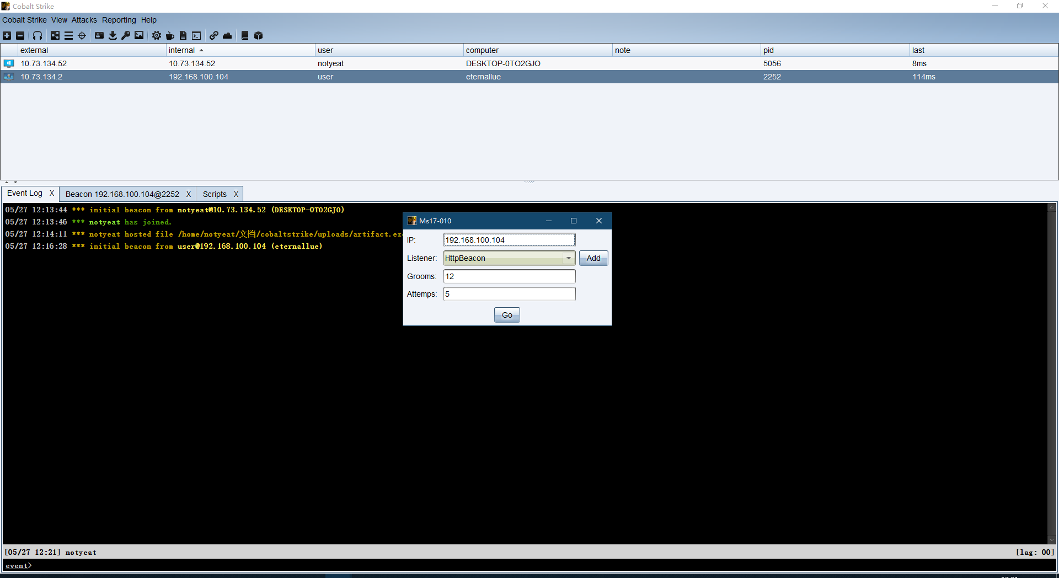Sort by the computer column header
Screen dimensions: 1059x578
point(538,50)
